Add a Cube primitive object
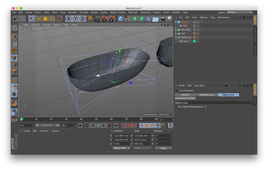Viewport: 268px width, 170px height. (121, 19)
